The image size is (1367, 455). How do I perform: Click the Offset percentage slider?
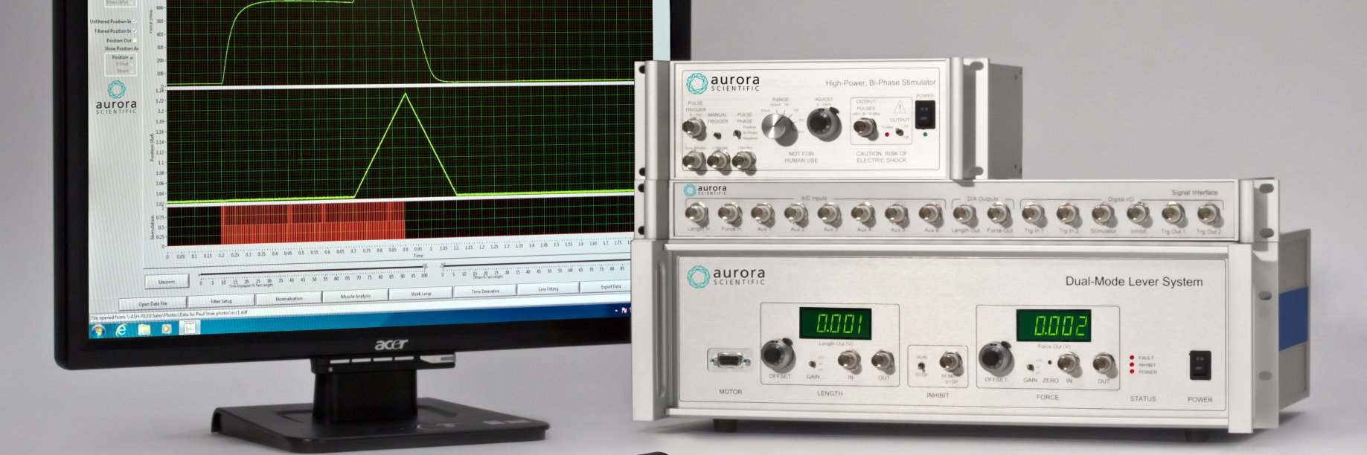pyautogui.click(x=534, y=264)
